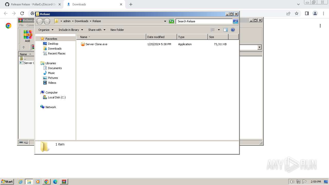329x185 pixels.
Task: Switch to Chrome in the taskbar
Action: [x=47, y=182]
